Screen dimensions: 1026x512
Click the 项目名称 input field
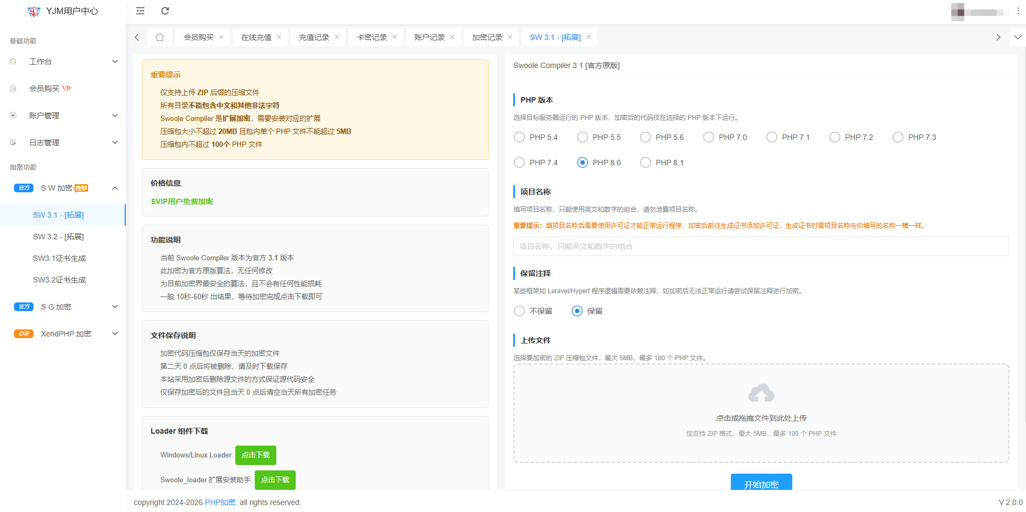pos(761,246)
